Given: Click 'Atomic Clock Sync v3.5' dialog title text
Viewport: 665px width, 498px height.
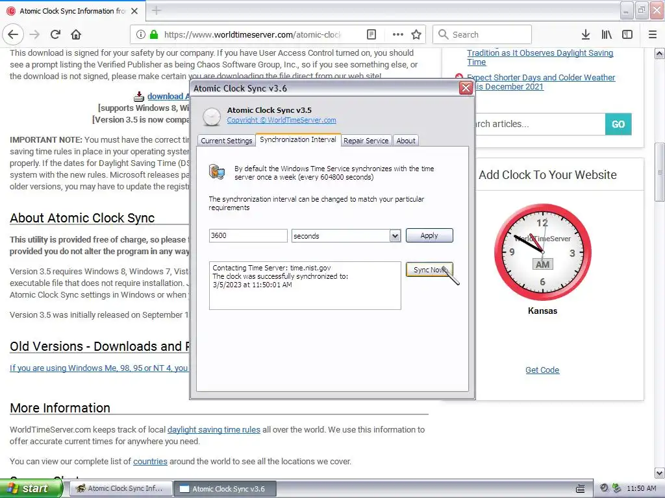Looking at the screenshot, I should point(269,110).
